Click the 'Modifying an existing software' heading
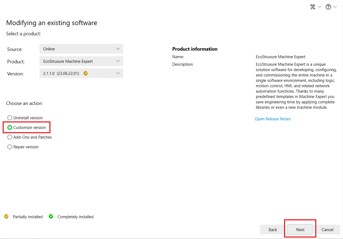This screenshot has width=343, height=239. coord(52,23)
